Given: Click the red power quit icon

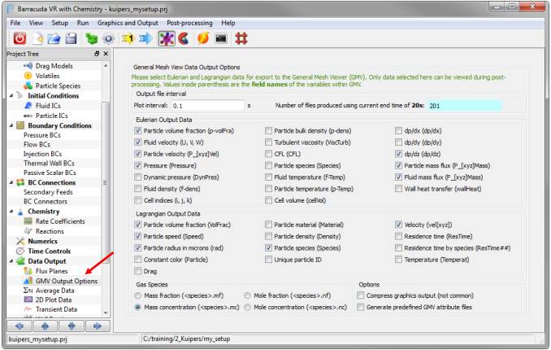Looking at the screenshot, I should click(20, 38).
